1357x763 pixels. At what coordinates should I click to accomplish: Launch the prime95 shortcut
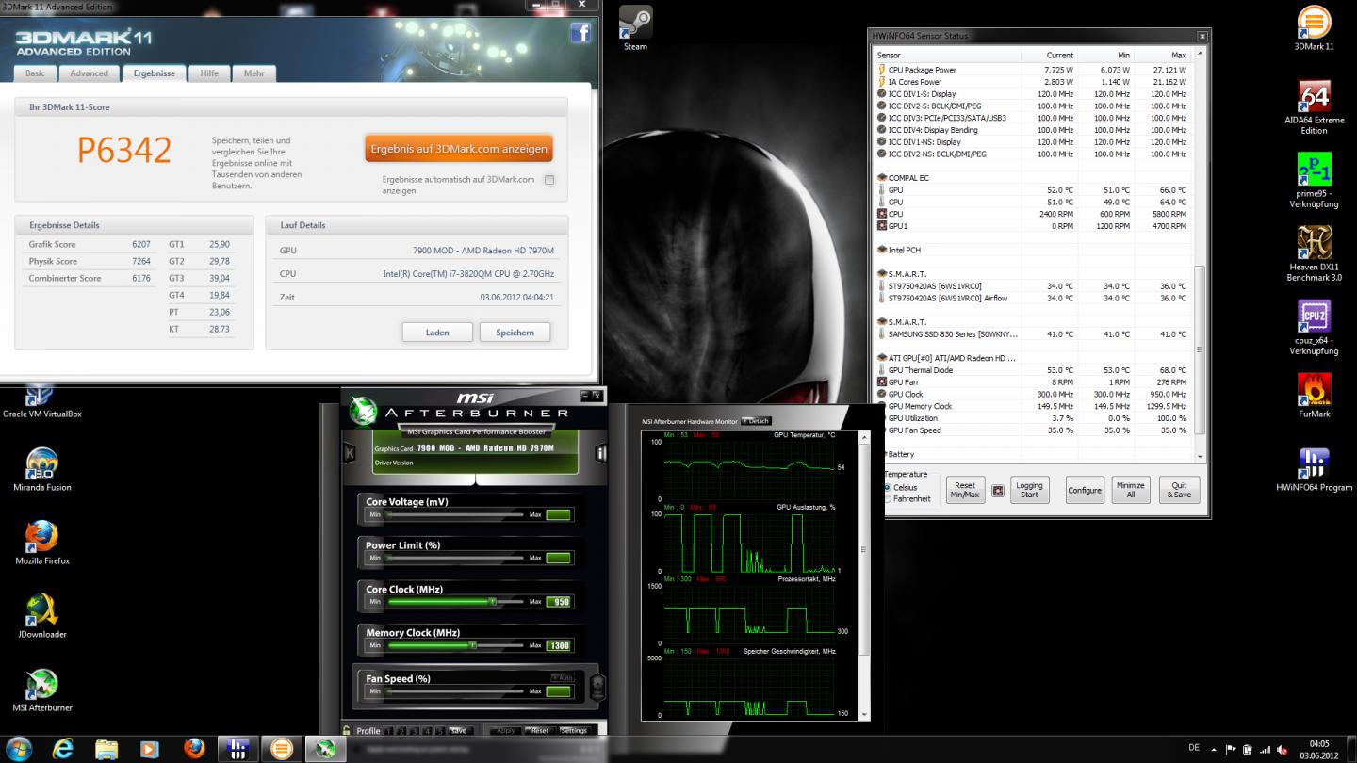[1314, 180]
